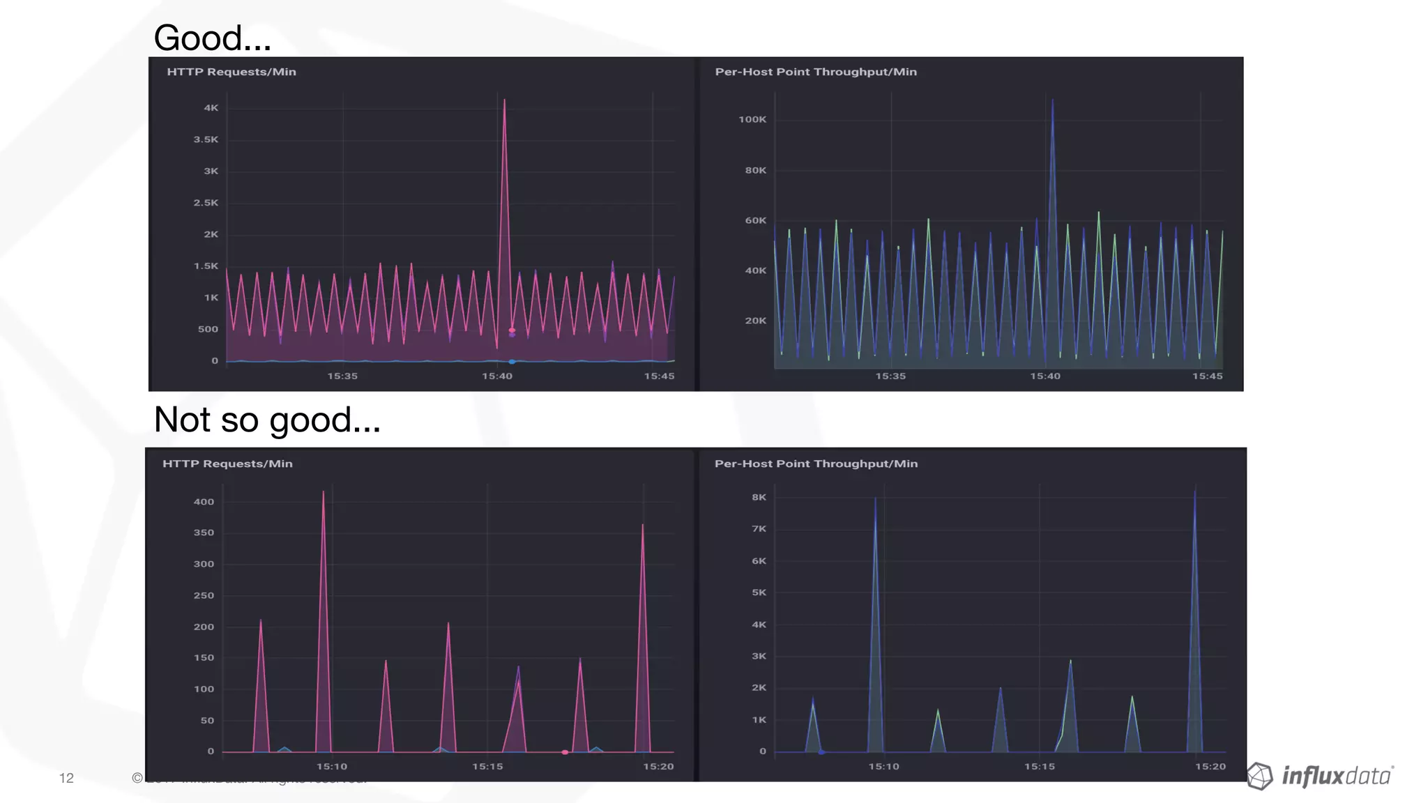Click the 15:40 label on top HTTP chart
The height and width of the screenshot is (803, 1428).
pos(496,376)
